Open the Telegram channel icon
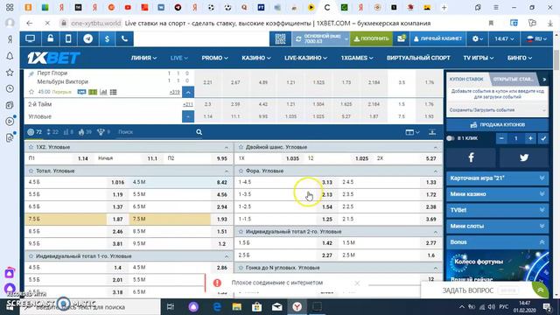This screenshot has width=560, height=315. pyautogui.click(x=87, y=38)
